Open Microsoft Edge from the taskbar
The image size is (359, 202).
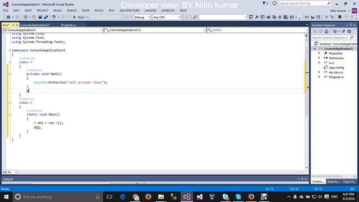122,197
